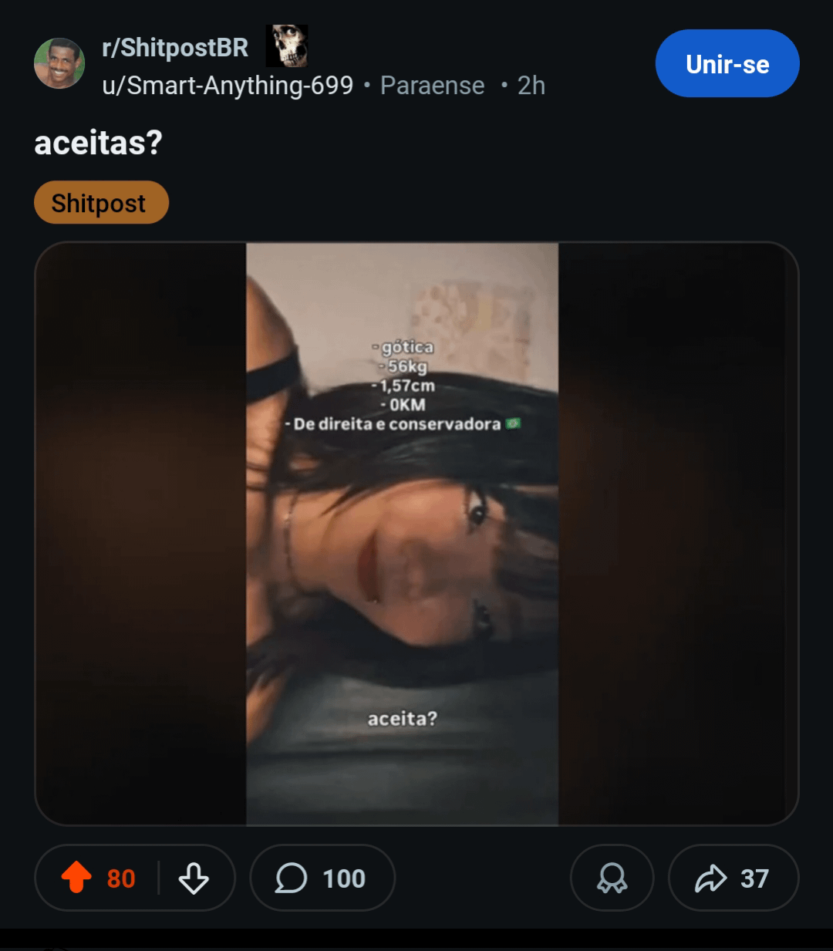Open the u/Smart-Anything-699 profile
Screen dimensions: 833x951
tap(228, 86)
